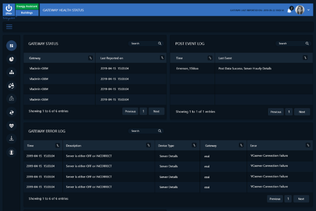Screen dimensions: 316x211
Task: Open the recycle shapes sidebar icon
Action: click(x=12, y=112)
